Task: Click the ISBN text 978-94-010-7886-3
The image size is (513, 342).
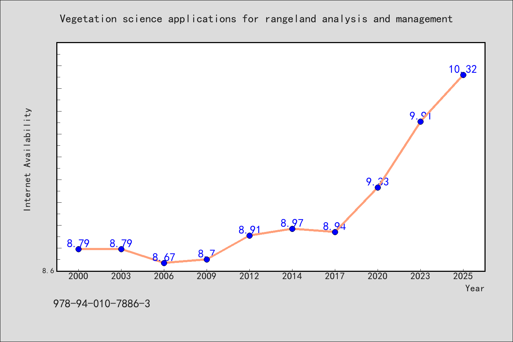Action: [x=102, y=304]
